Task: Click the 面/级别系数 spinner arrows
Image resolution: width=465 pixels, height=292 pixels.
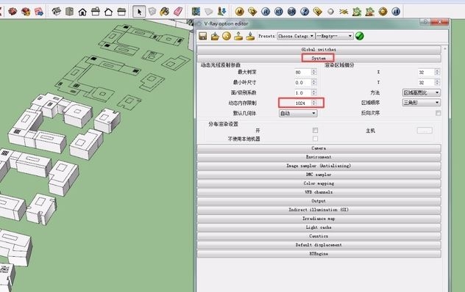Action: point(313,92)
